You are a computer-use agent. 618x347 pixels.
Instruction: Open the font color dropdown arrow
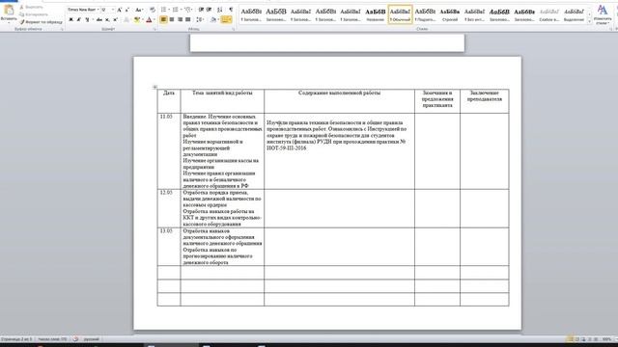click(154, 19)
